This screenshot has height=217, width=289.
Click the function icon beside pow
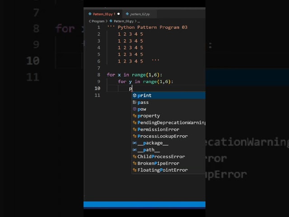(x=135, y=109)
